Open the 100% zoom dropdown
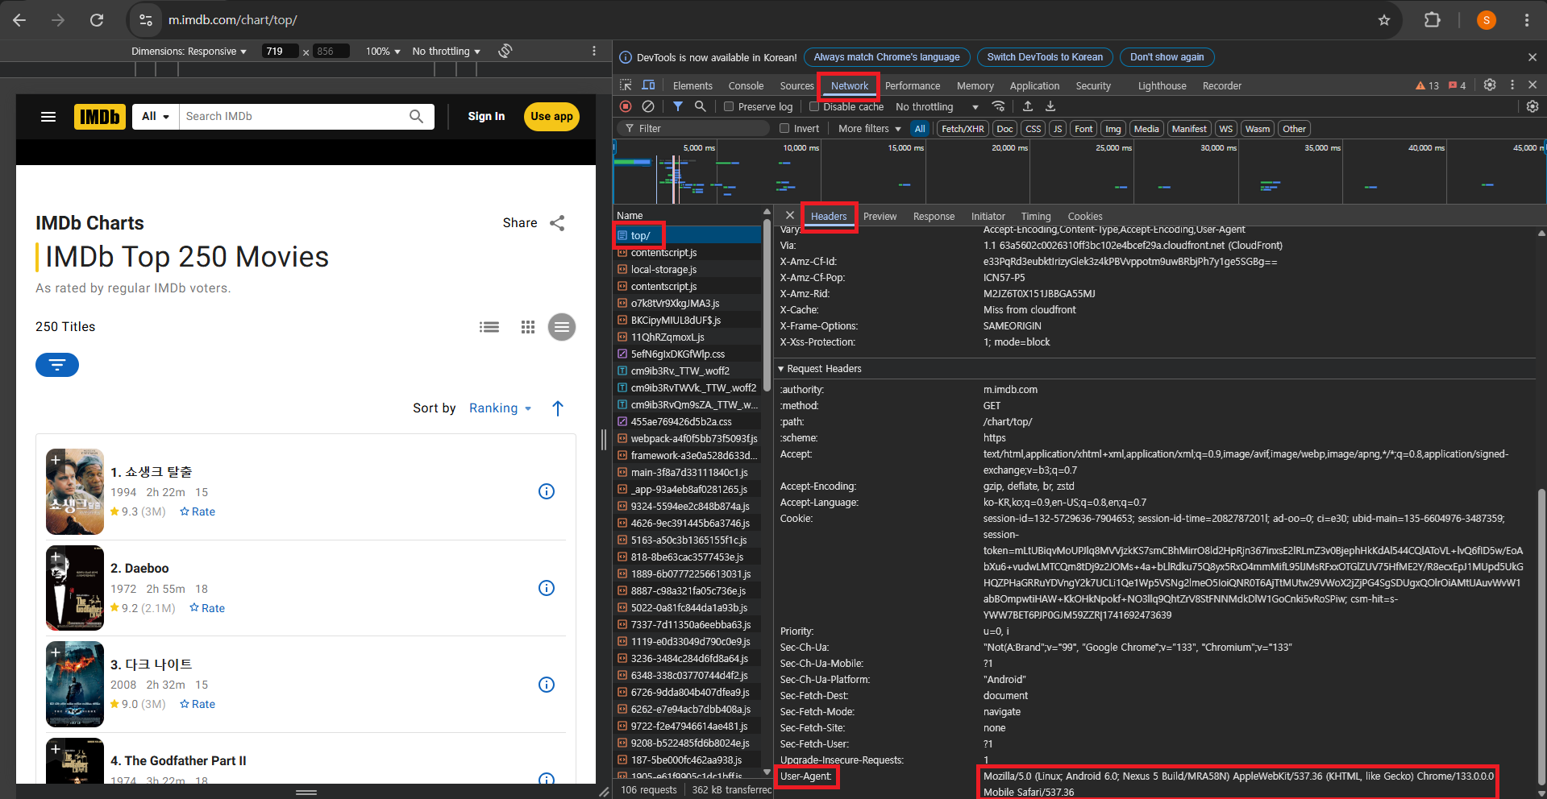Image resolution: width=1547 pixels, height=799 pixels. point(383,51)
